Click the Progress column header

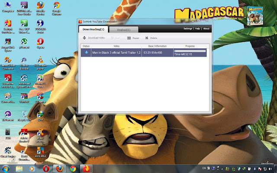(x=190, y=46)
